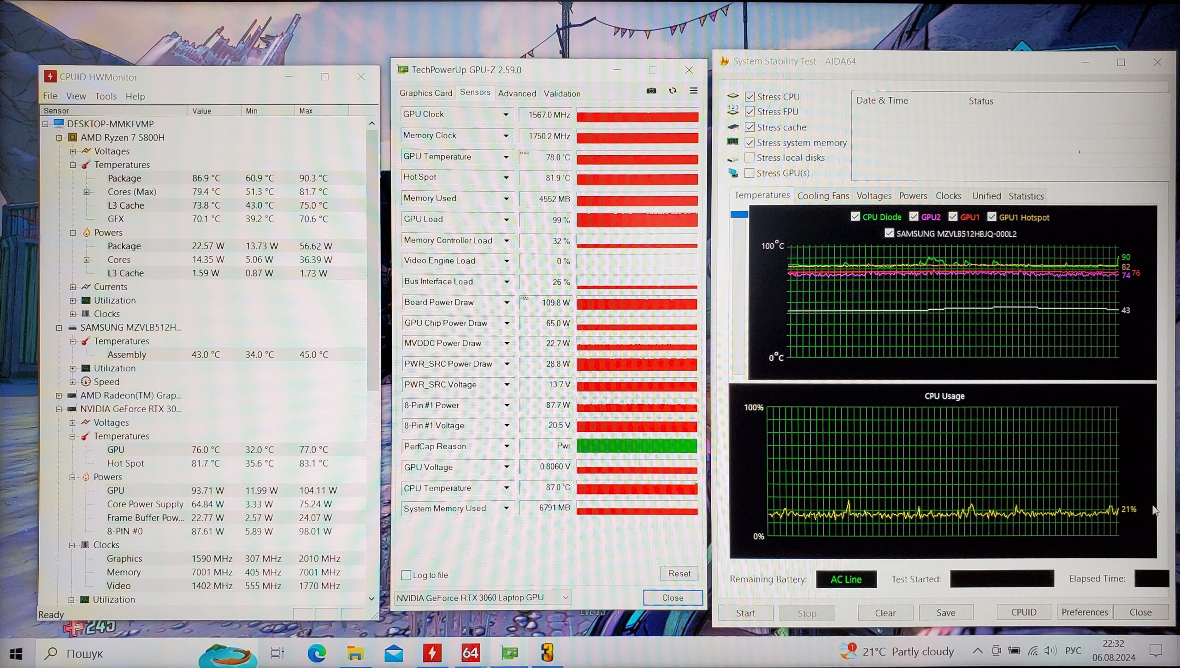Screen dimensions: 1180x668
Task: Click GPU-Z refresh sensors icon
Action: point(673,91)
